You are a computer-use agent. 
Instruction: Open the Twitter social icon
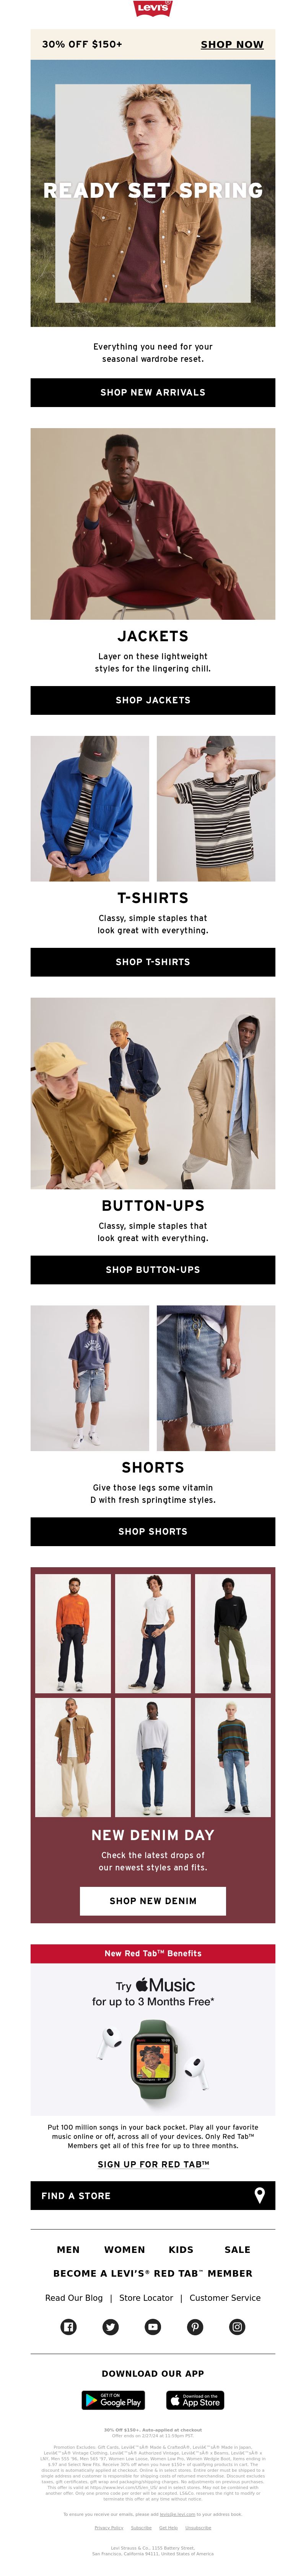click(x=111, y=2326)
